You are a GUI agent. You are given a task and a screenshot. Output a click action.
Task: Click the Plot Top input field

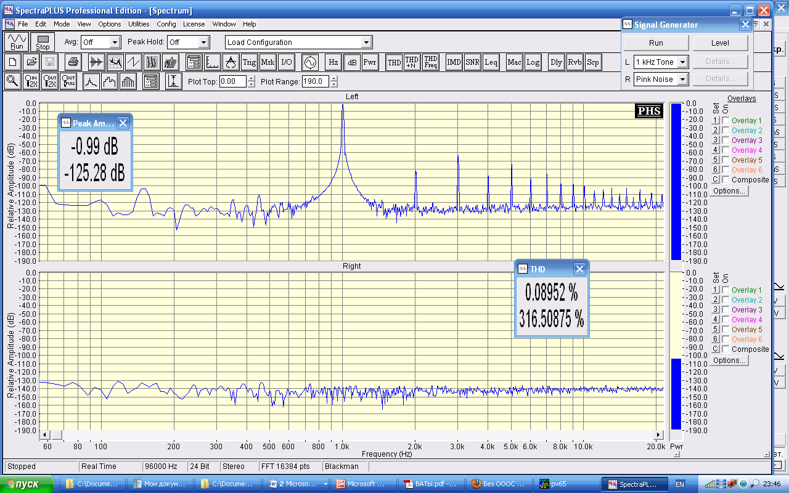(x=232, y=81)
